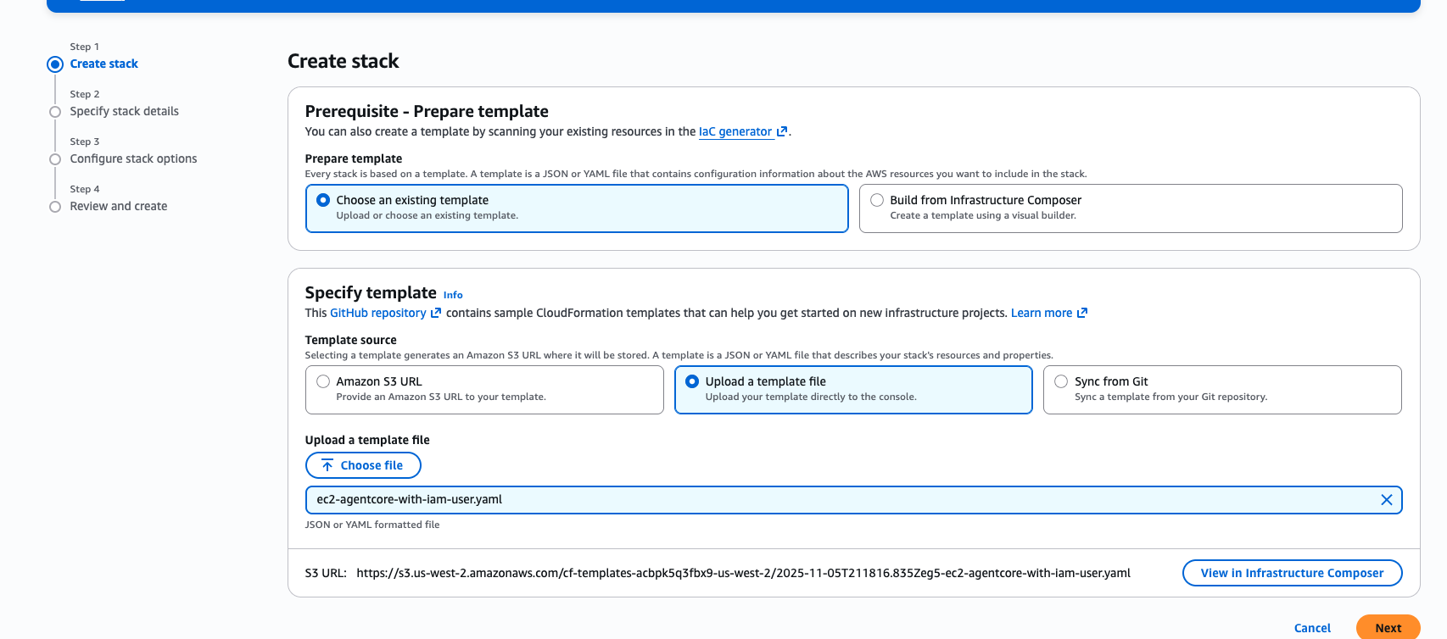Open the GitHub repository link

click(x=377, y=313)
